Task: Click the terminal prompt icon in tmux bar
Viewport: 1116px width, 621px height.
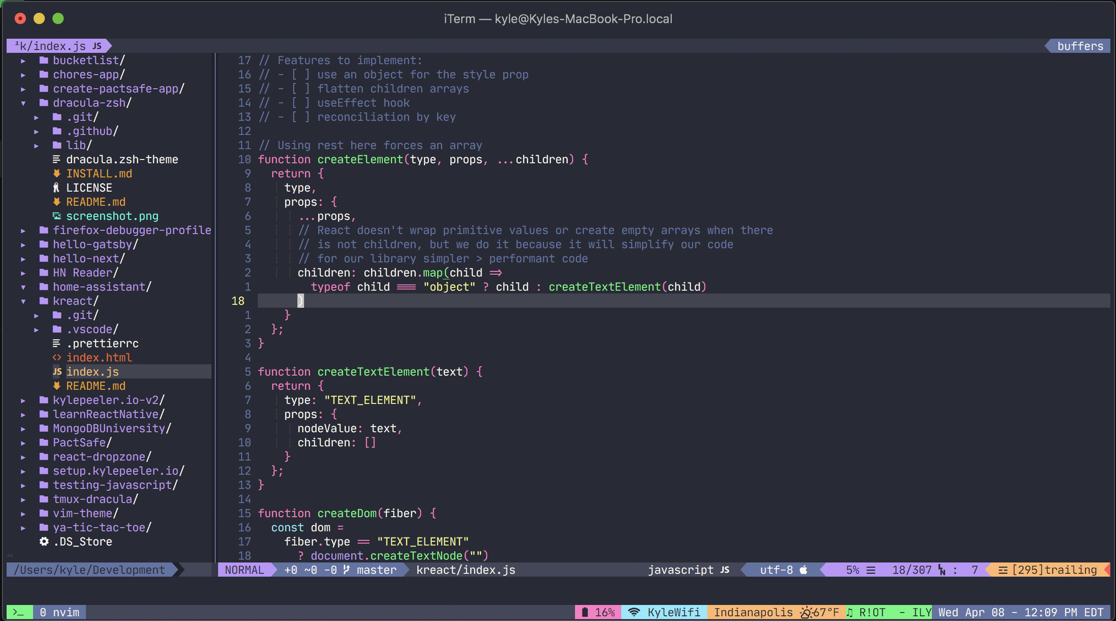Action: [x=18, y=613]
